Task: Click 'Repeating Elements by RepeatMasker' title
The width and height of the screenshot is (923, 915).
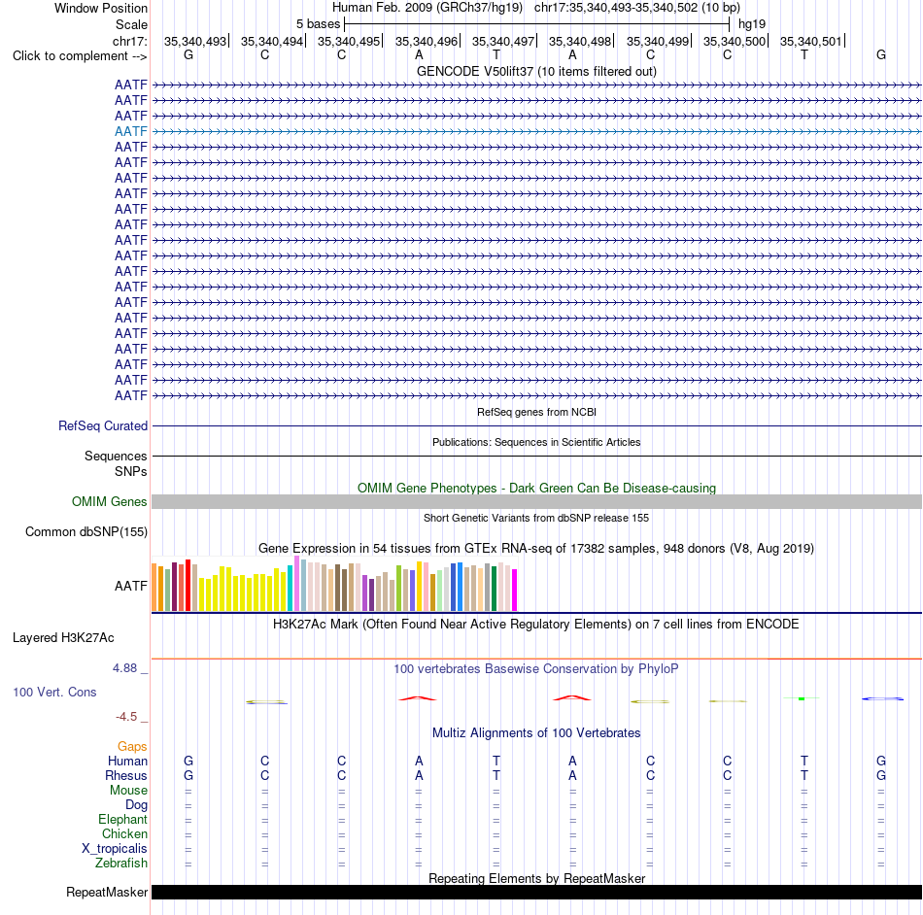Action: coord(536,878)
